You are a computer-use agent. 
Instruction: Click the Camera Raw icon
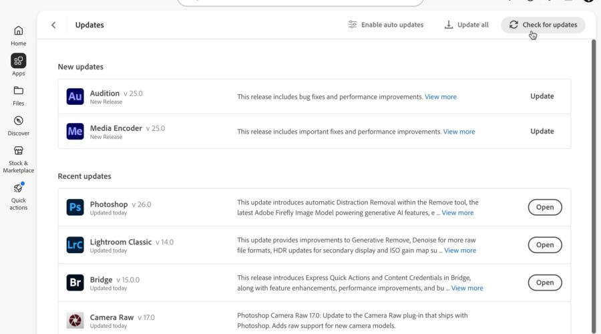(x=75, y=320)
